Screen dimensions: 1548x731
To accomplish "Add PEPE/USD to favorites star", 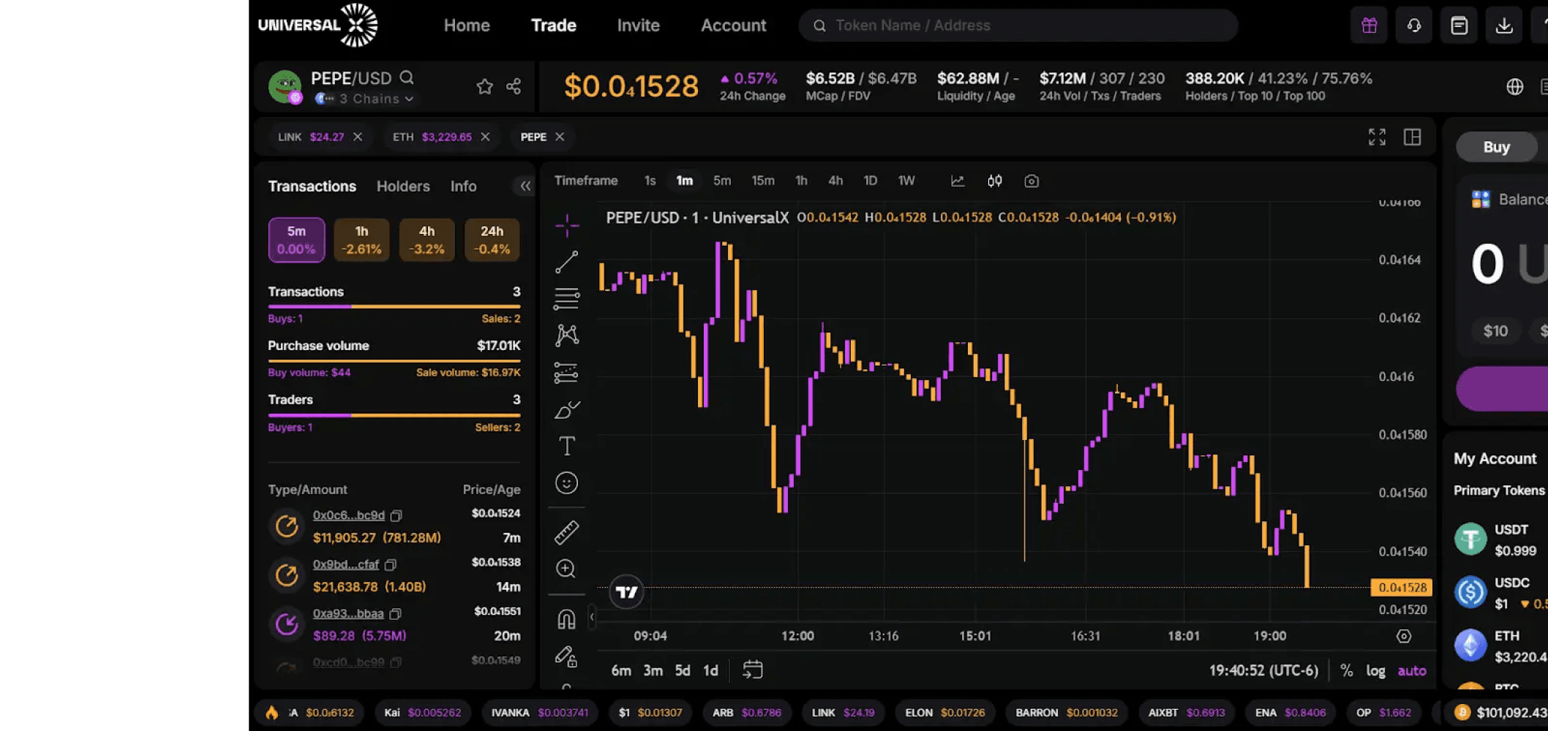I will pyautogui.click(x=484, y=86).
